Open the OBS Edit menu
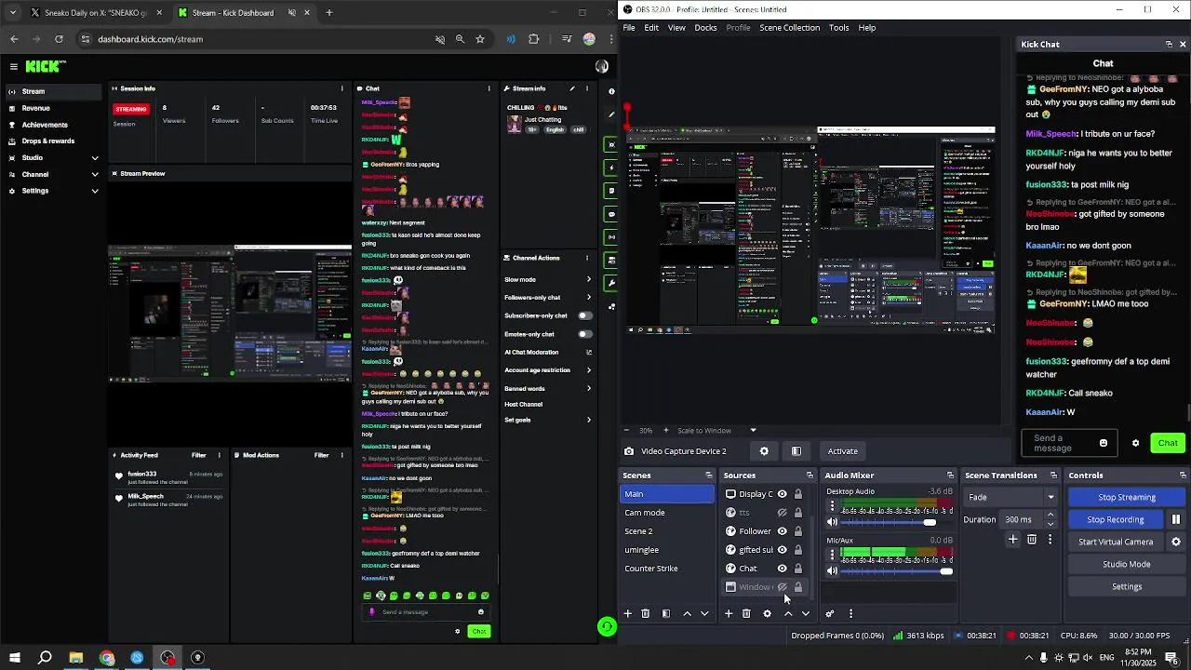This screenshot has width=1191, height=670. tap(651, 28)
